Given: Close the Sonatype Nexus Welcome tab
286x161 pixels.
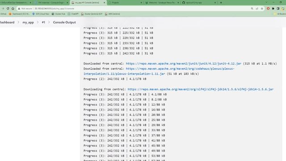Looking at the screenshot, I should tap(178, 3).
